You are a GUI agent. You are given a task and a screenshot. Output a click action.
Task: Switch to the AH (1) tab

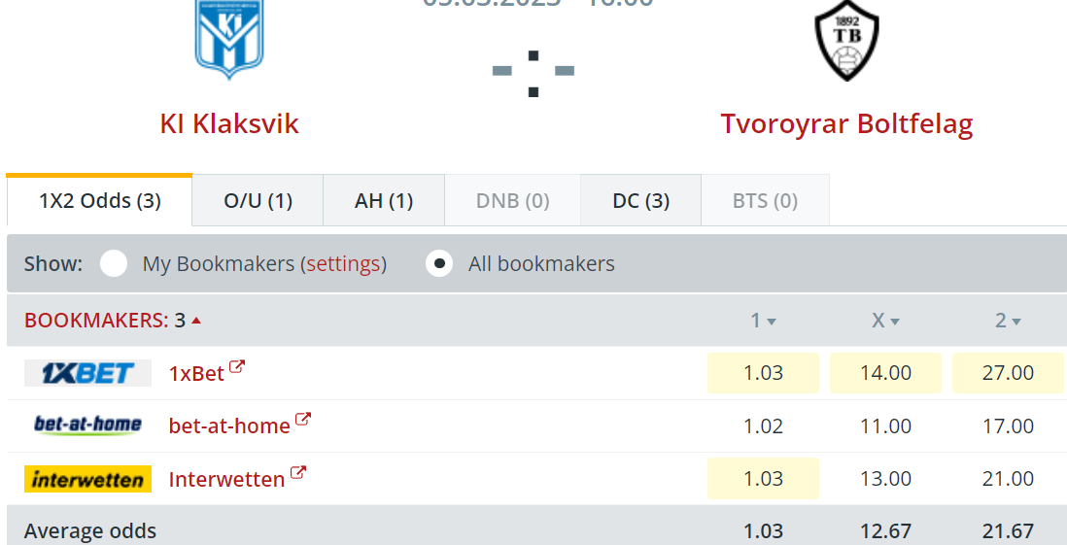(x=384, y=201)
